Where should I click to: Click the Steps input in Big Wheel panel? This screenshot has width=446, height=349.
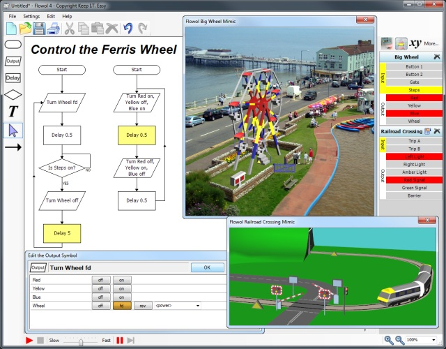(x=414, y=90)
